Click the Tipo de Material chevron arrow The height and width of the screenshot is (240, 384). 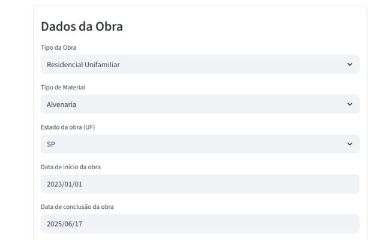350,104
